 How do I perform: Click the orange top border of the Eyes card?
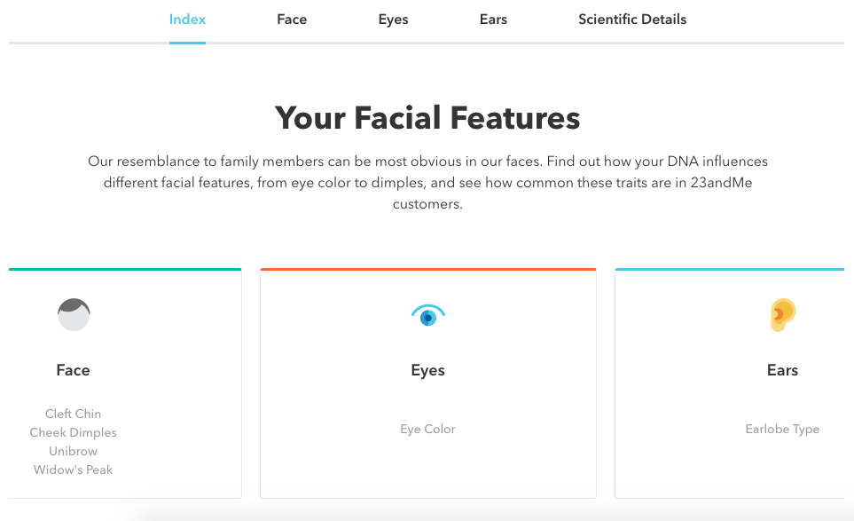tap(427, 269)
